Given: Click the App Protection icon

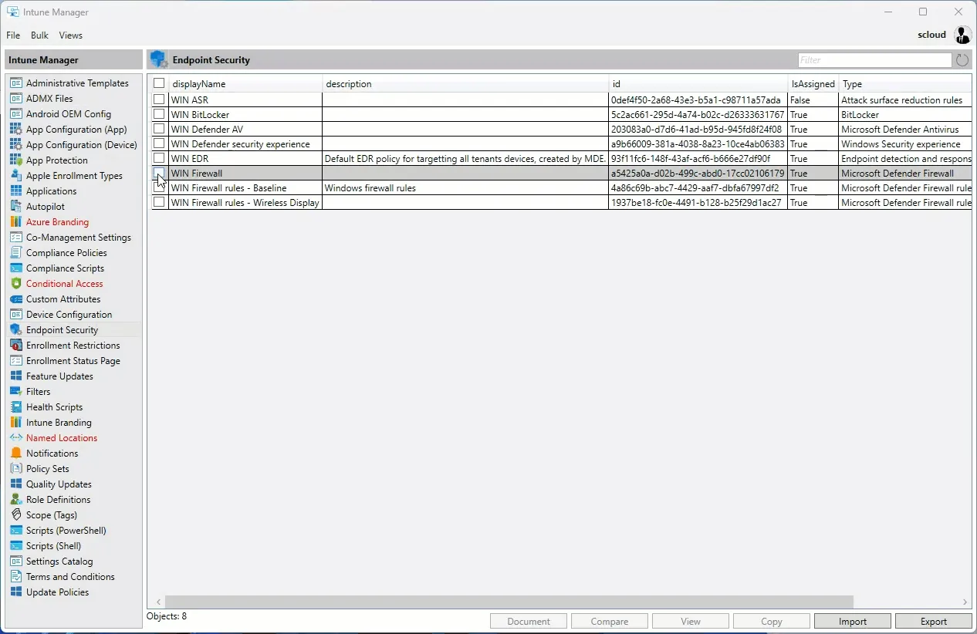Looking at the screenshot, I should 15,160.
